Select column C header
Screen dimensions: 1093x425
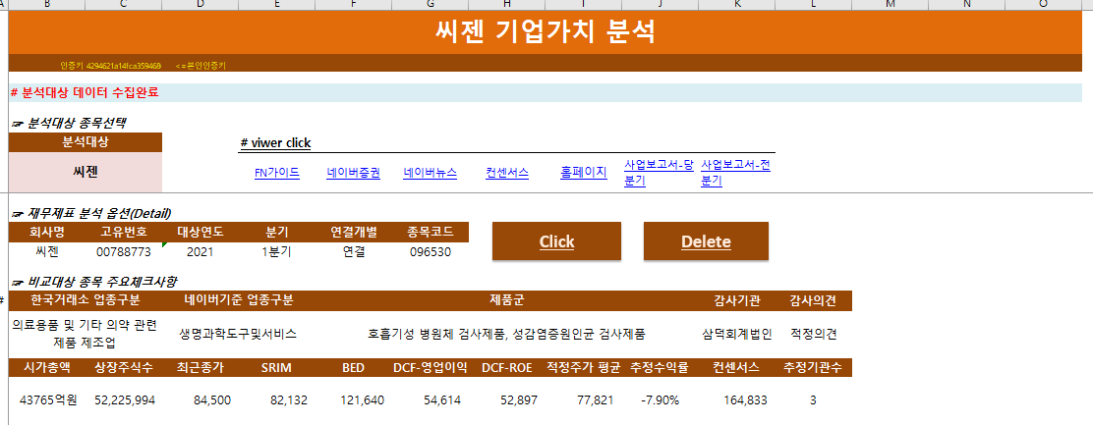124,4
